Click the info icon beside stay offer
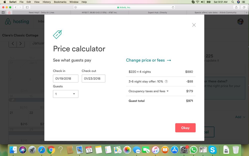Screen dimensions: 249x156 166,81
